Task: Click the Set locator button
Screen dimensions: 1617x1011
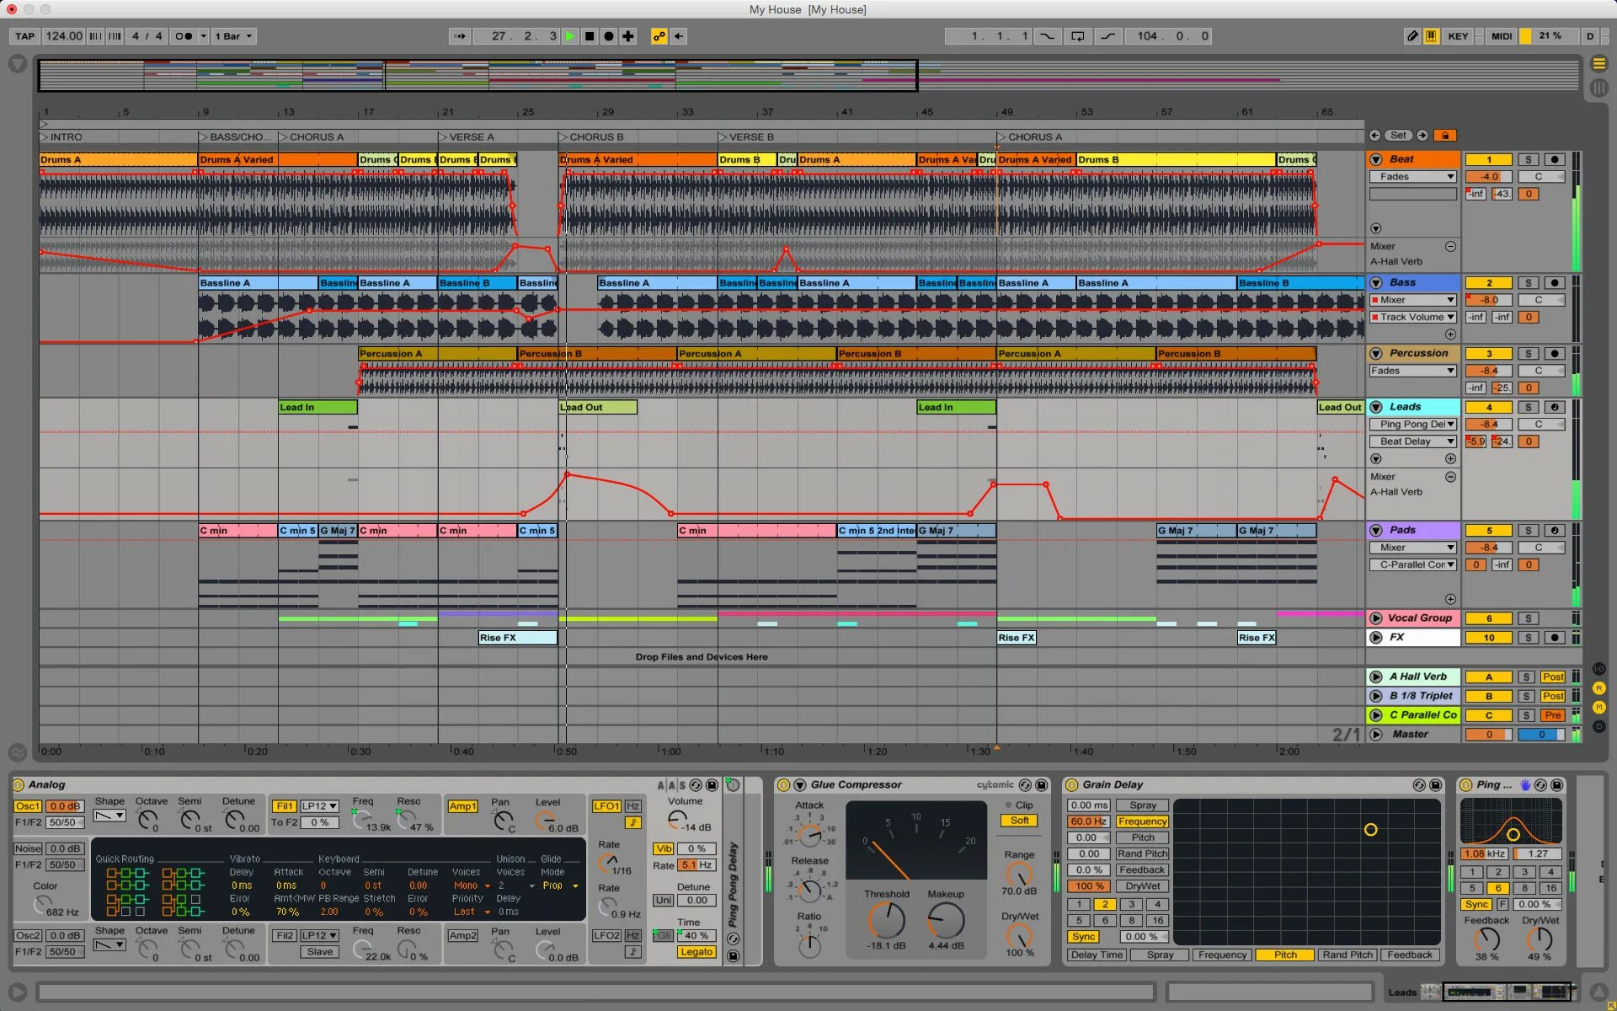Action: [x=1398, y=135]
